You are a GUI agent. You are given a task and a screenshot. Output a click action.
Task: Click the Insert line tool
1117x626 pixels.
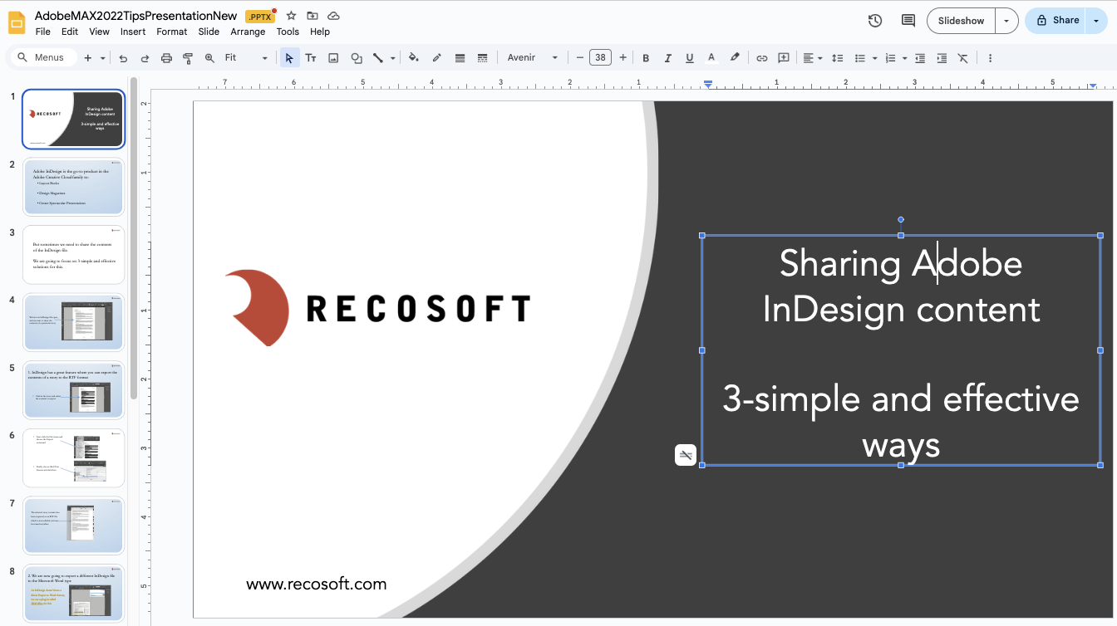(x=377, y=57)
